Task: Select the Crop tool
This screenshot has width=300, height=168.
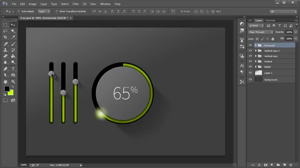Action: pos(5,37)
